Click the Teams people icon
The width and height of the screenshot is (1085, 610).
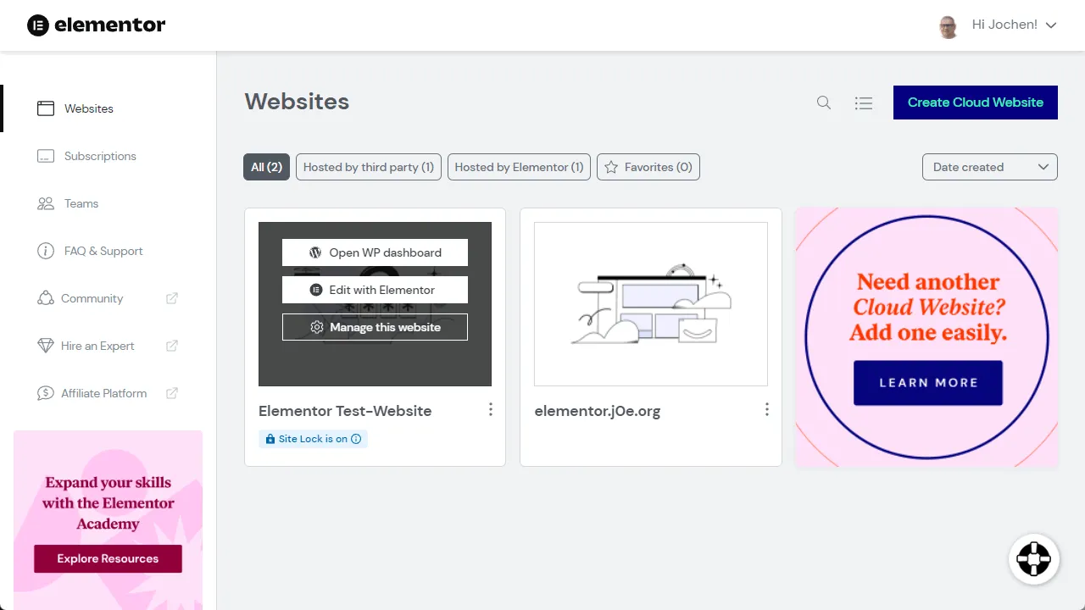(46, 203)
